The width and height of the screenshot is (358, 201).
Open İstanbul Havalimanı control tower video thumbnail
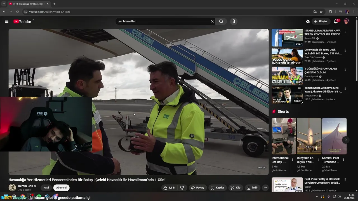point(287,38)
